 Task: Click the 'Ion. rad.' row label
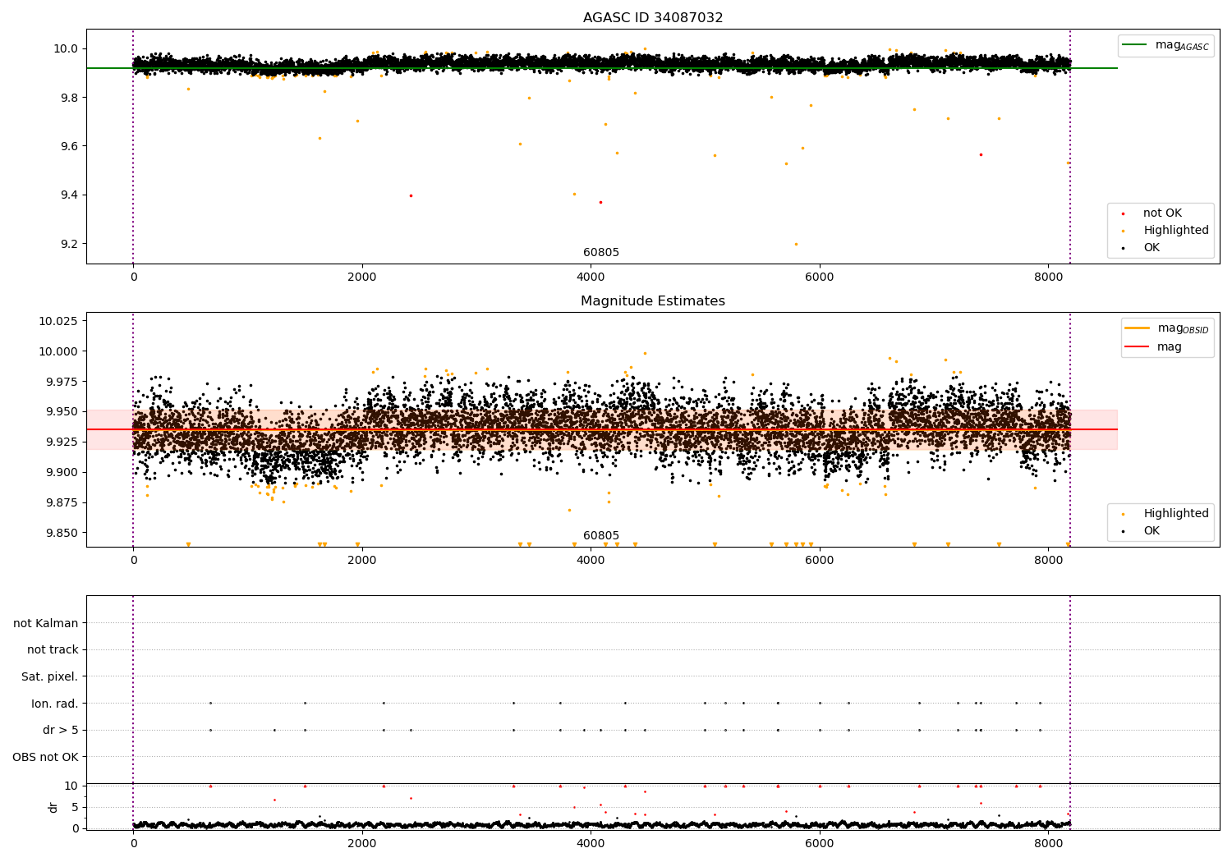(55, 704)
